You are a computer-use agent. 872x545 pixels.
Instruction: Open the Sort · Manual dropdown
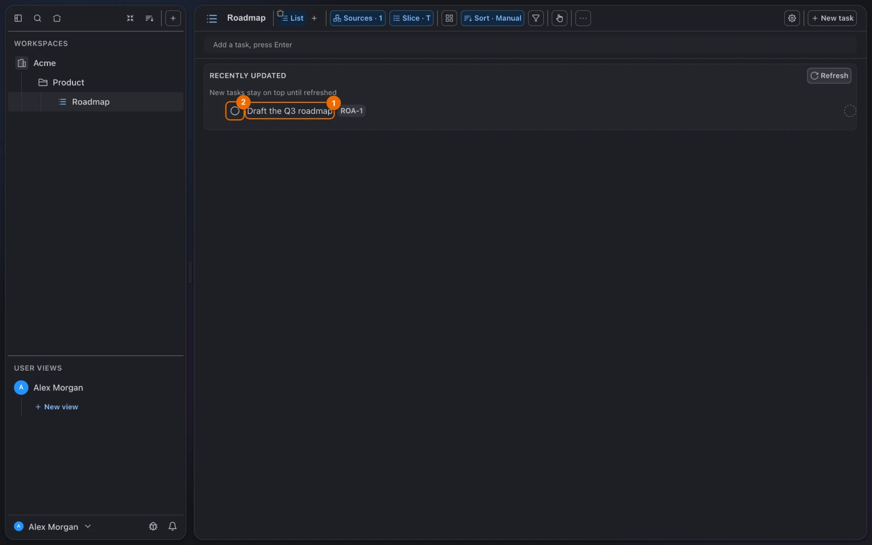pyautogui.click(x=493, y=18)
